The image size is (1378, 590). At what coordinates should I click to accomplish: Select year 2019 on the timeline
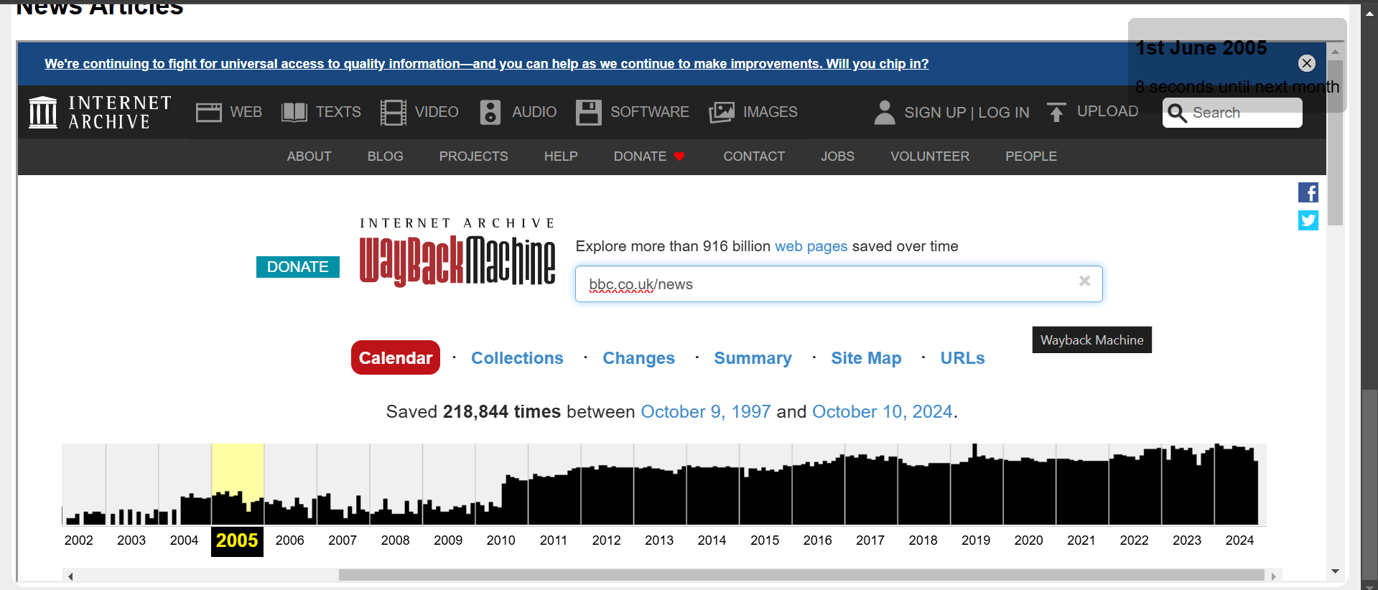pos(976,540)
